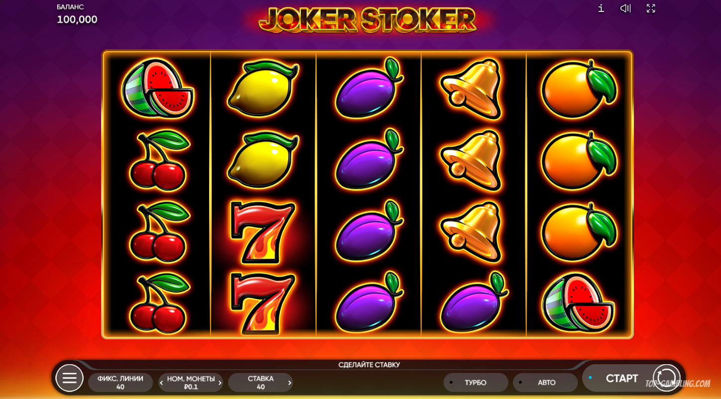Click the top-left watermelon symbol
Screen dimensions: 721x399
click(157, 89)
